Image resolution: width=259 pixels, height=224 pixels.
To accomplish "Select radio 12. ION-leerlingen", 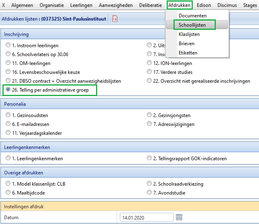I will pos(149,63).
